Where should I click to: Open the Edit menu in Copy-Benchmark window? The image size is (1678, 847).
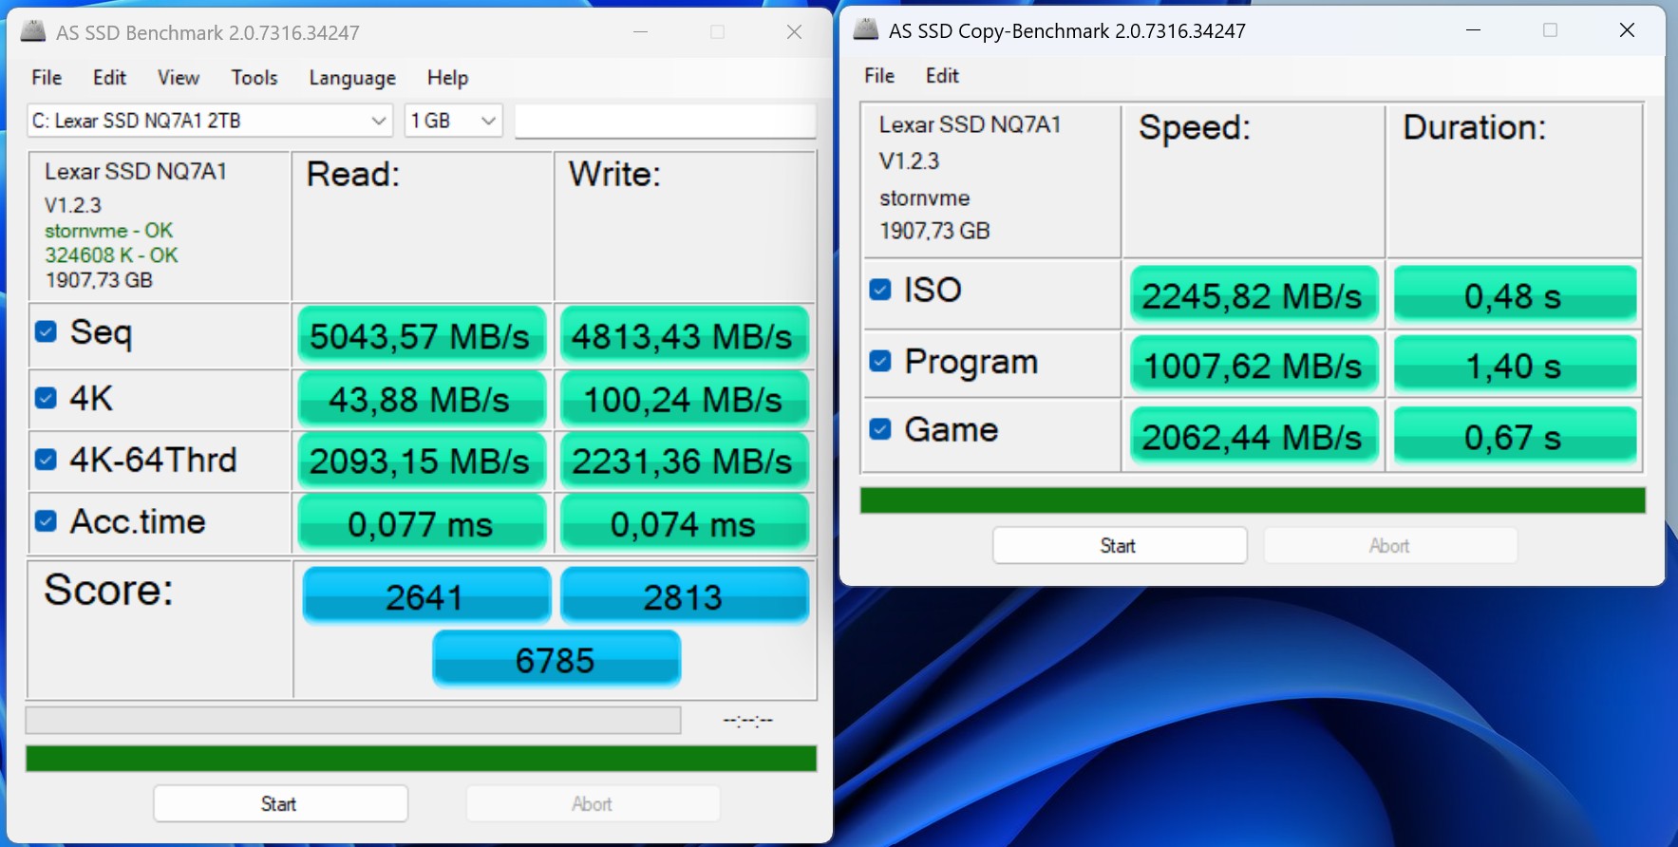coord(942,76)
